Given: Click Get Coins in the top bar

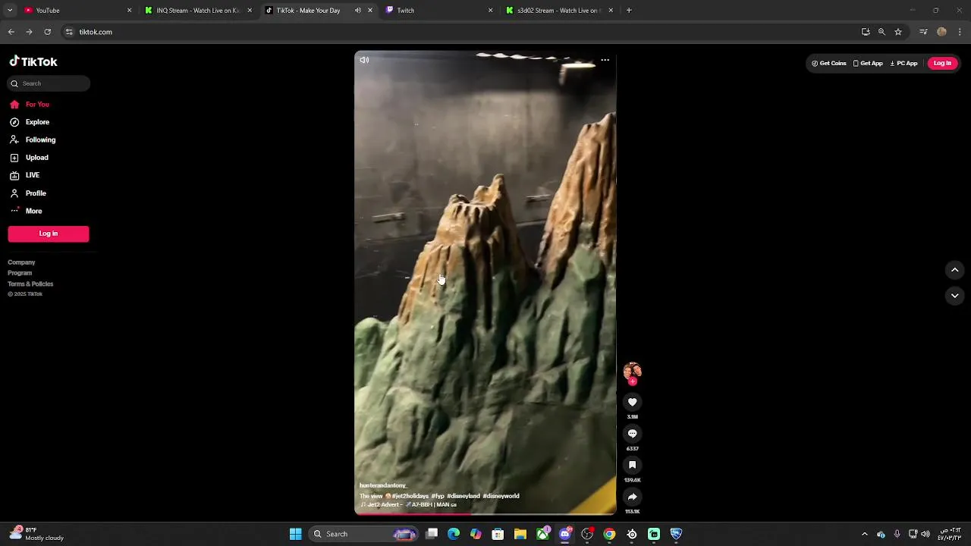Looking at the screenshot, I should click(828, 64).
